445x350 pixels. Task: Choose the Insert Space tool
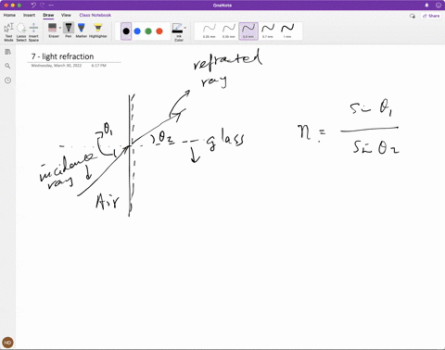click(33, 32)
